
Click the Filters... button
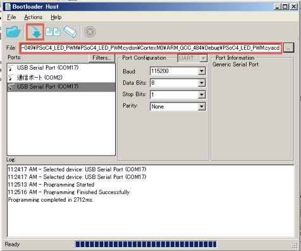pos(102,58)
